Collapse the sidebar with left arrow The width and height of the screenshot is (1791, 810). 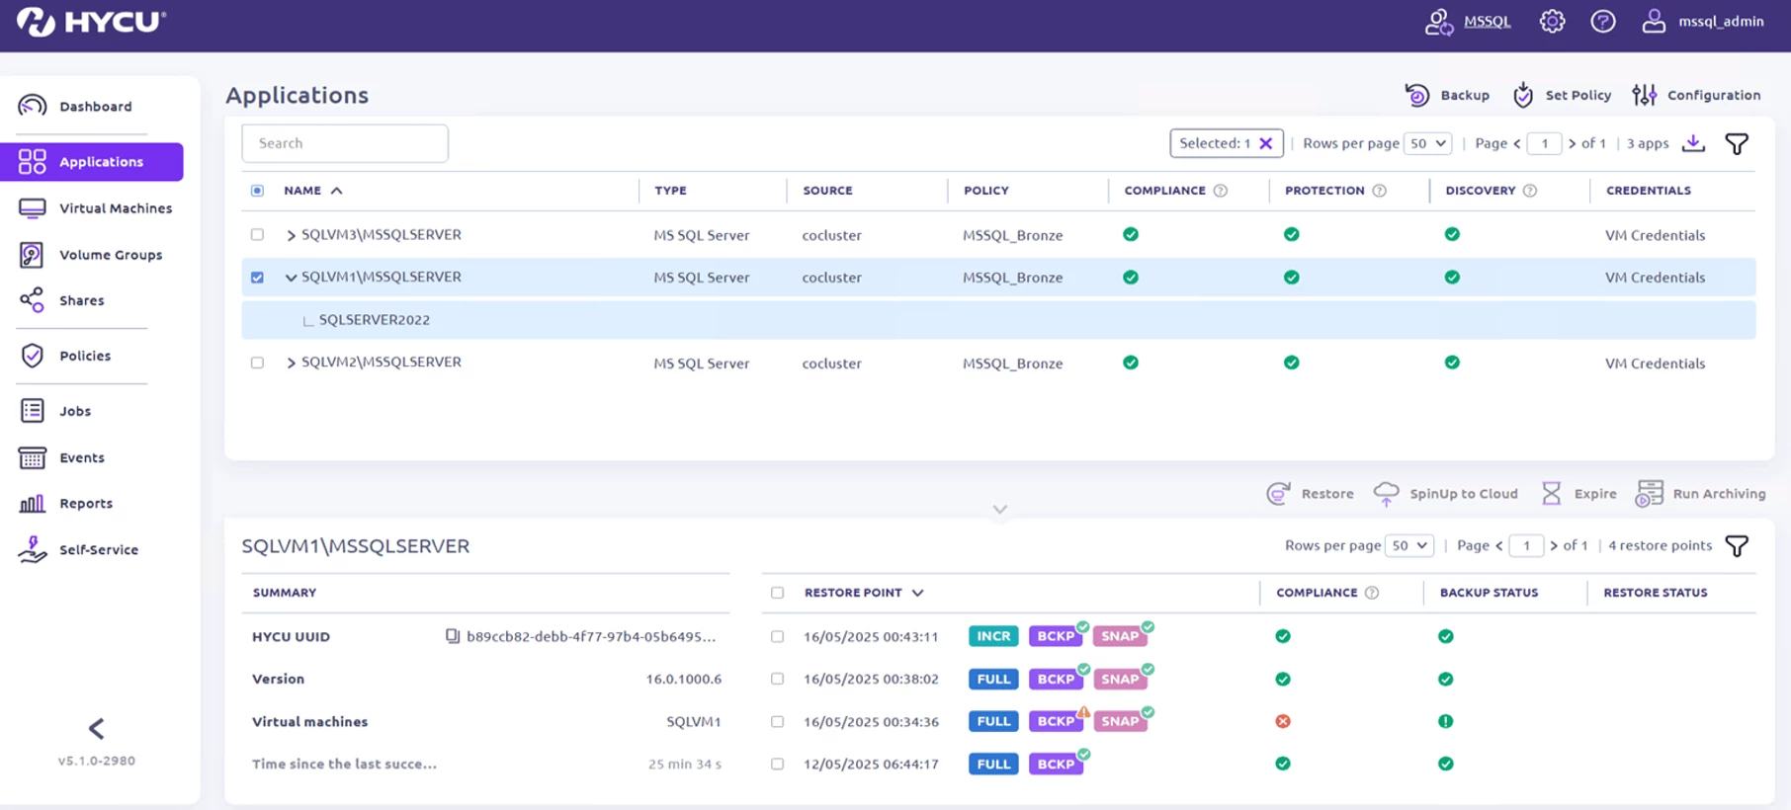point(96,729)
